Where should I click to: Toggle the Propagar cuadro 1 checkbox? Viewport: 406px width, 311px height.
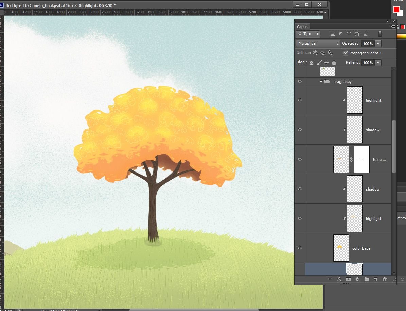coord(346,53)
